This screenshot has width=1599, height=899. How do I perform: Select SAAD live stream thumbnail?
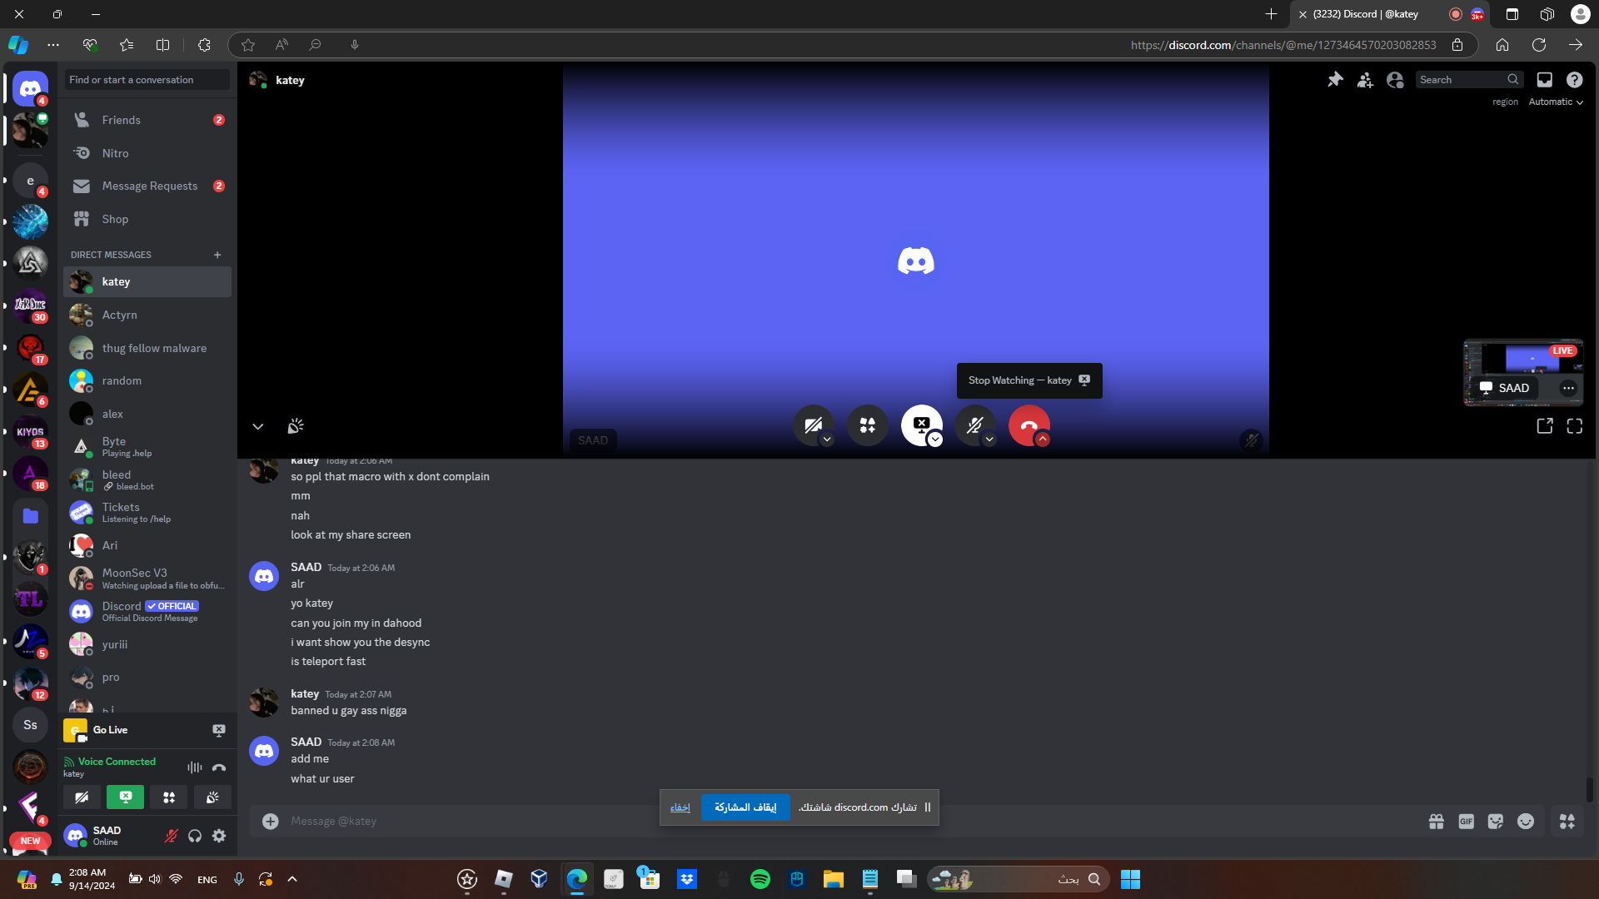[1523, 372]
